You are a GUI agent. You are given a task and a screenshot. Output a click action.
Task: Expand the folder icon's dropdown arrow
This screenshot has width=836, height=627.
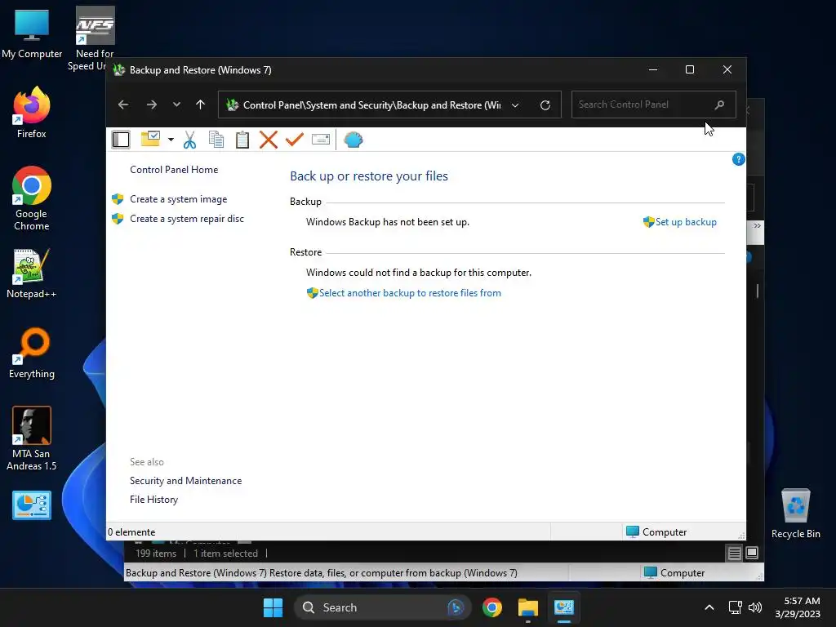click(x=171, y=140)
